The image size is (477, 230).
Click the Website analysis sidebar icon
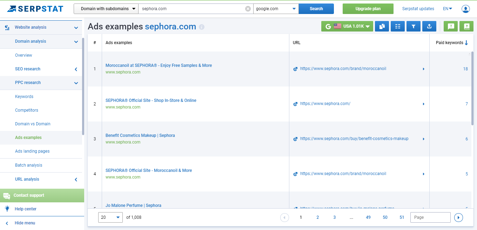[x=7, y=28]
